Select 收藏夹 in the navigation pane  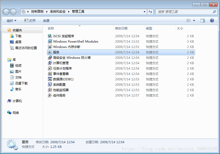click(x=22, y=30)
